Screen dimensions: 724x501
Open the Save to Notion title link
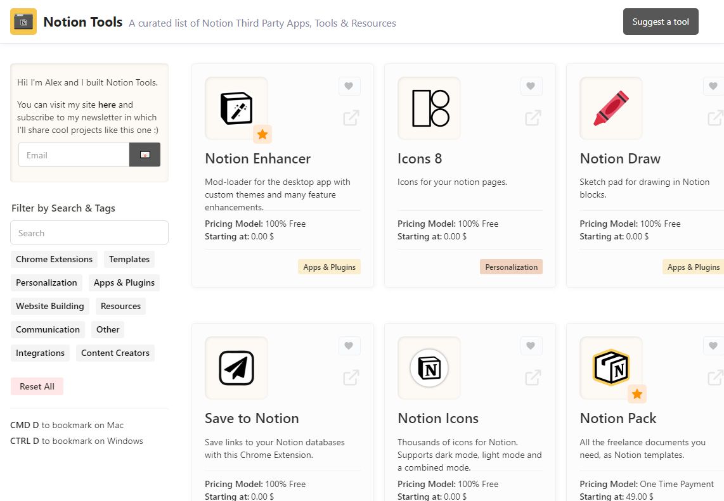pos(252,419)
